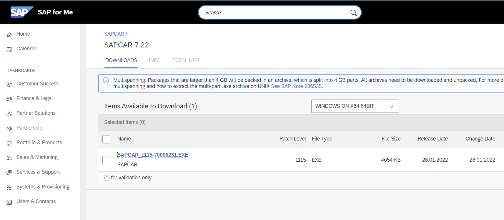
Task: Click SAP for Me title
Action: click(x=55, y=12)
